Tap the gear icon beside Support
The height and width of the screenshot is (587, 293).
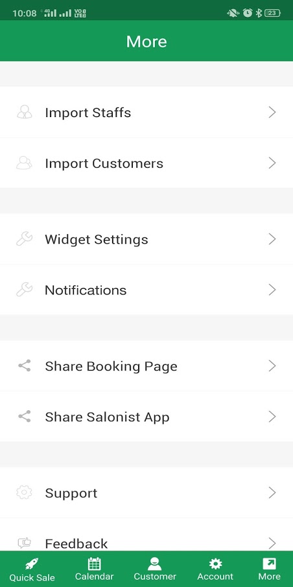click(24, 493)
